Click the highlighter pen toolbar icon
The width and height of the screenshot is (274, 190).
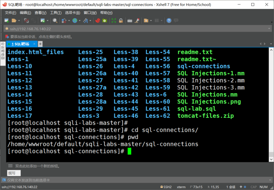(137, 21)
